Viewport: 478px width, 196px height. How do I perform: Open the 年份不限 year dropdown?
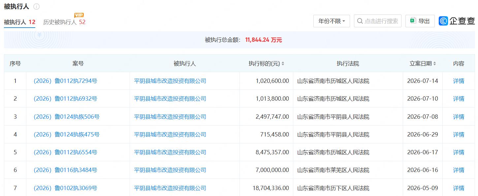(x=332, y=21)
